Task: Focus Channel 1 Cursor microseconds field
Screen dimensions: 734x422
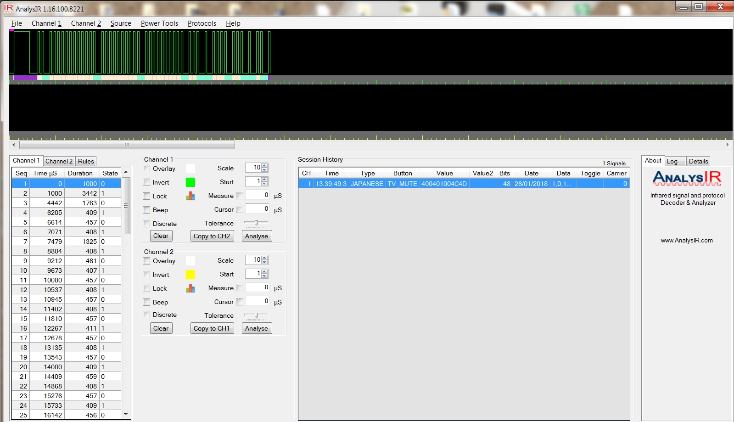Action: (257, 209)
